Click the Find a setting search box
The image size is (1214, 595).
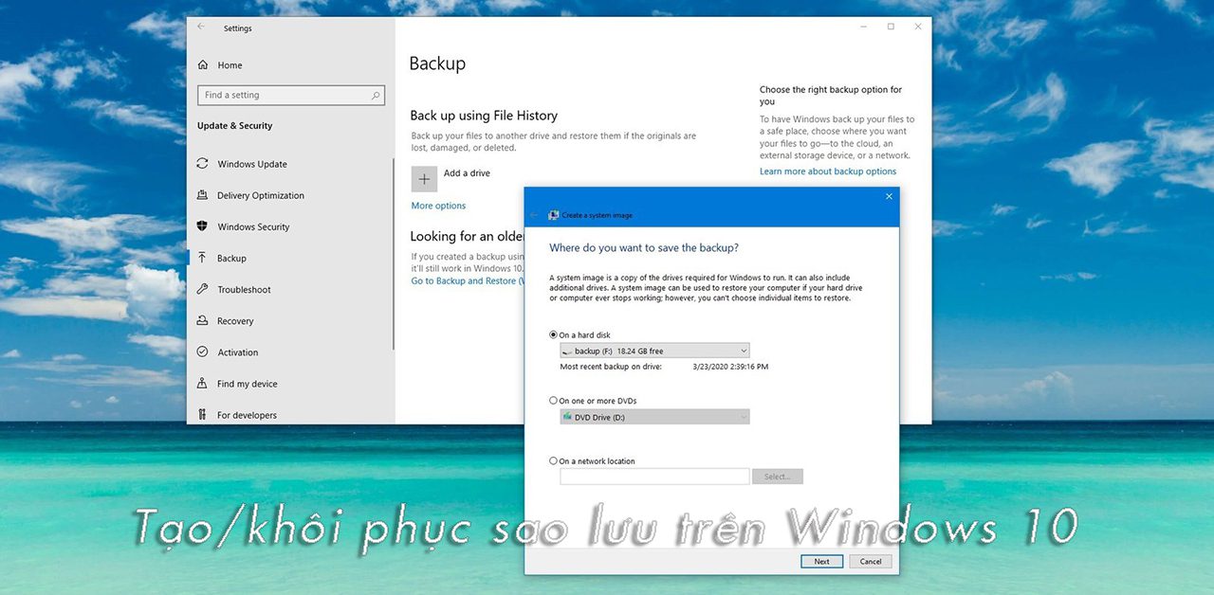(291, 96)
